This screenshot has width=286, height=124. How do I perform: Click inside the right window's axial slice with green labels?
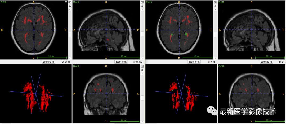[x=179, y=28]
